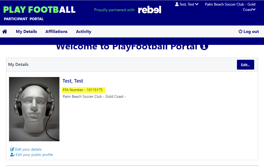Open the Edit your public profile link
The height and width of the screenshot is (166, 264).
(34, 155)
